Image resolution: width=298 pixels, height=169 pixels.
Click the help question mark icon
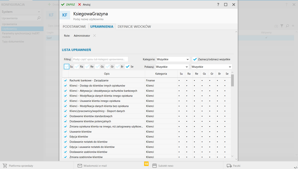(218, 4)
